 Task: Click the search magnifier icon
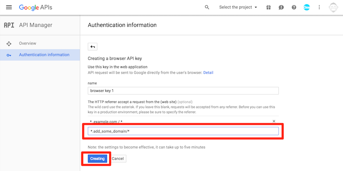pos(207,7)
